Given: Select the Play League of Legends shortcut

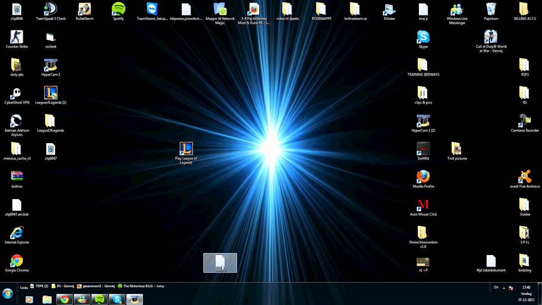Looking at the screenshot, I should 186,153.
